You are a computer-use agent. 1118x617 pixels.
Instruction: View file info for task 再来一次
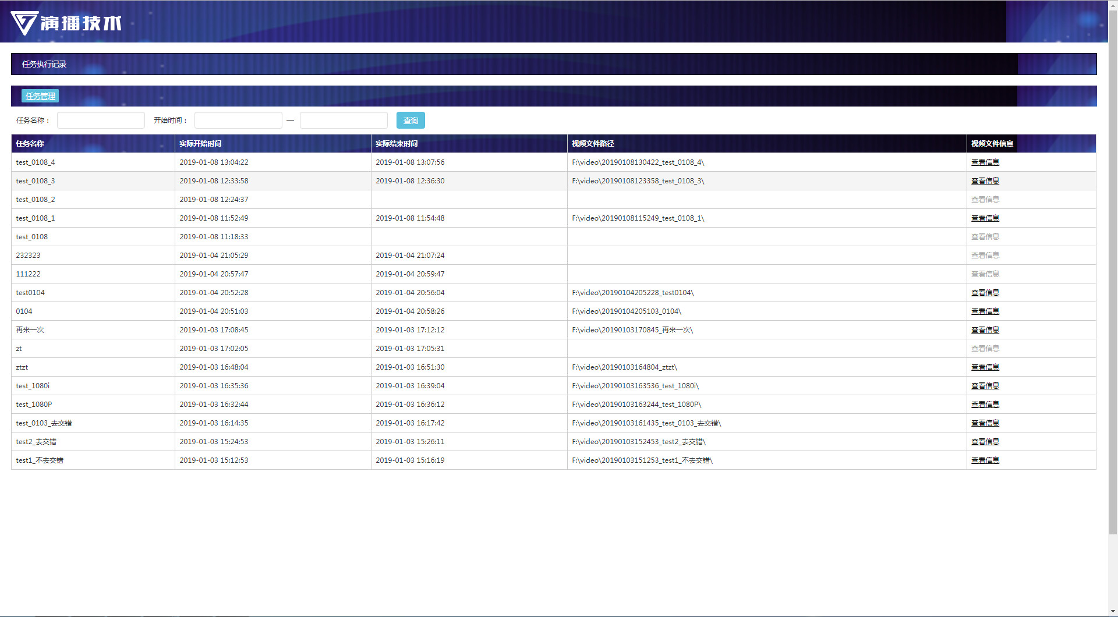coord(985,330)
